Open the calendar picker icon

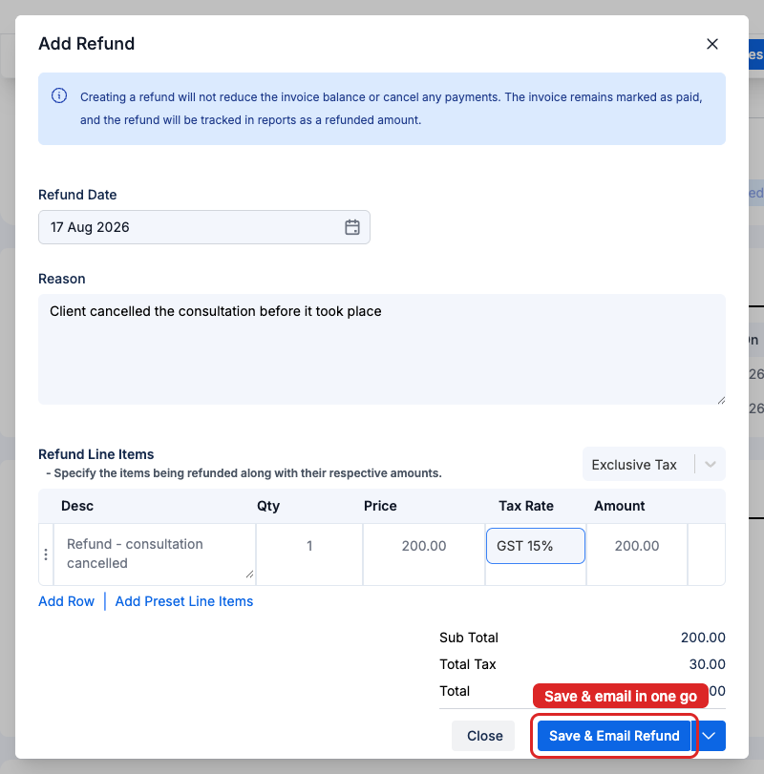[x=351, y=227]
